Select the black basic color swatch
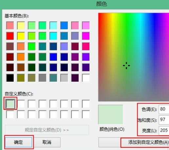 (x=10, y=78)
